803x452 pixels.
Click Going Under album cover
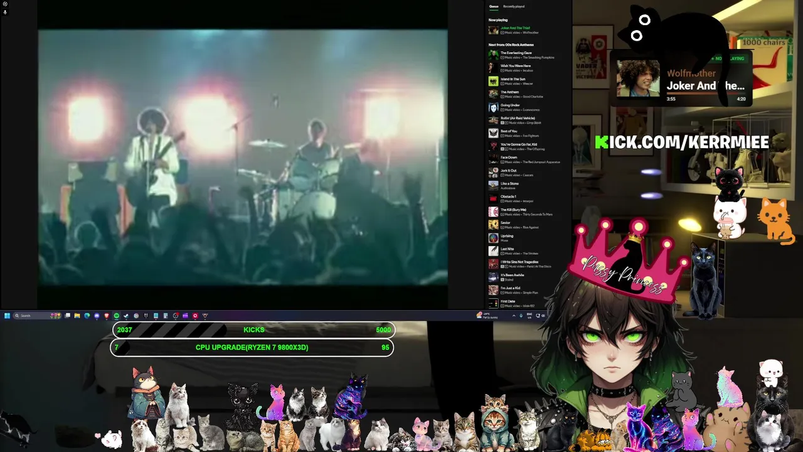coord(493,107)
